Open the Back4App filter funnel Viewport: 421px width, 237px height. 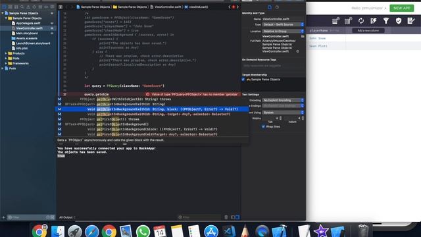[x=386, y=20]
